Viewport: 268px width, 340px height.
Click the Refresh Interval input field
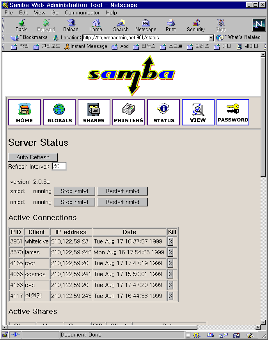coord(59,166)
